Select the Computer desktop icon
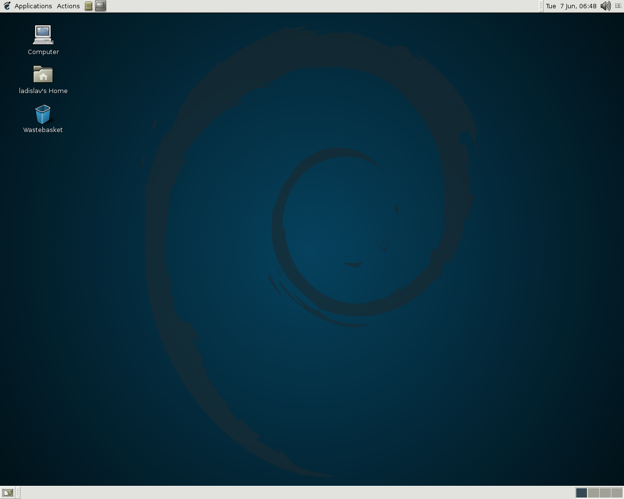624x499 pixels. click(43, 35)
